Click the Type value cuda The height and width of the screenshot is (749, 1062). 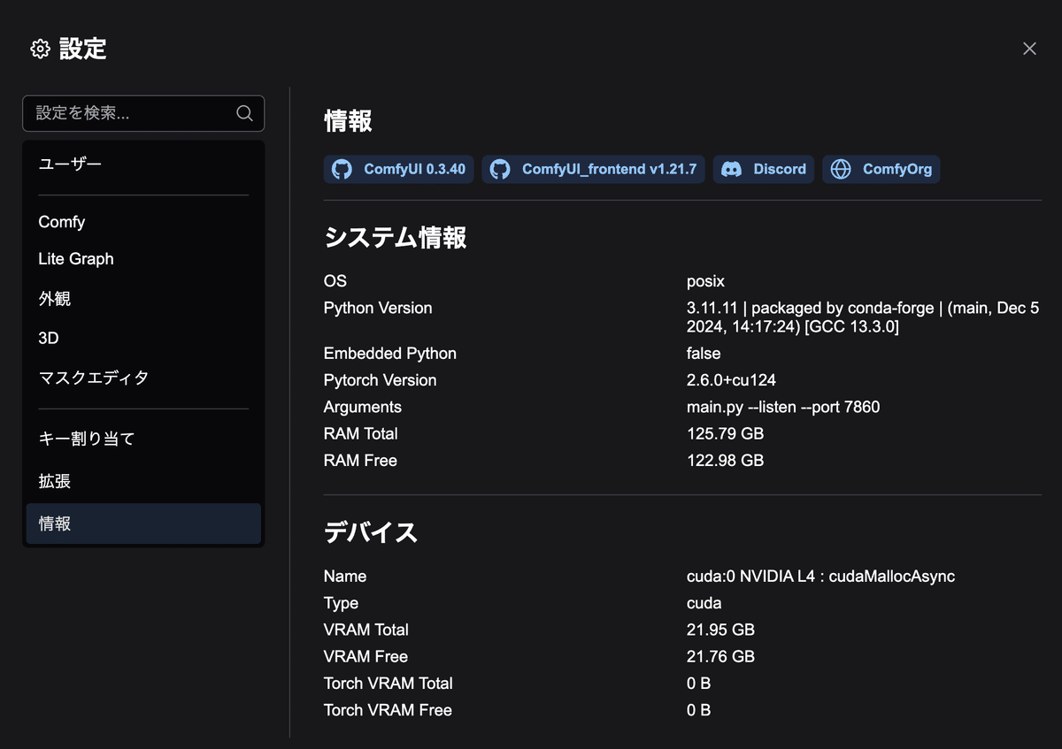coord(704,603)
